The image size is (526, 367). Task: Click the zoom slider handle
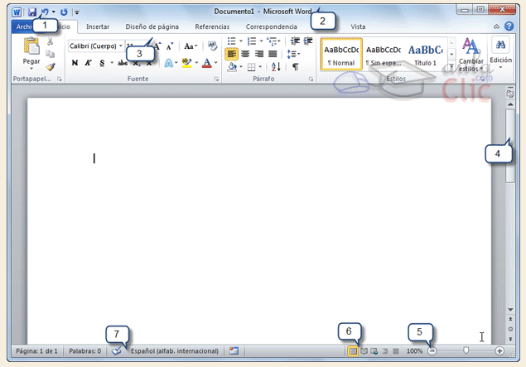[466, 351]
